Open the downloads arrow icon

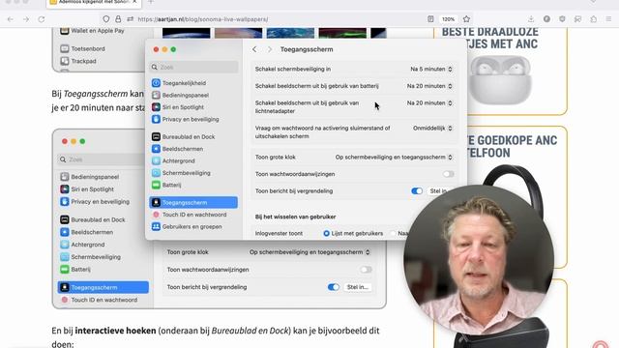click(531, 19)
